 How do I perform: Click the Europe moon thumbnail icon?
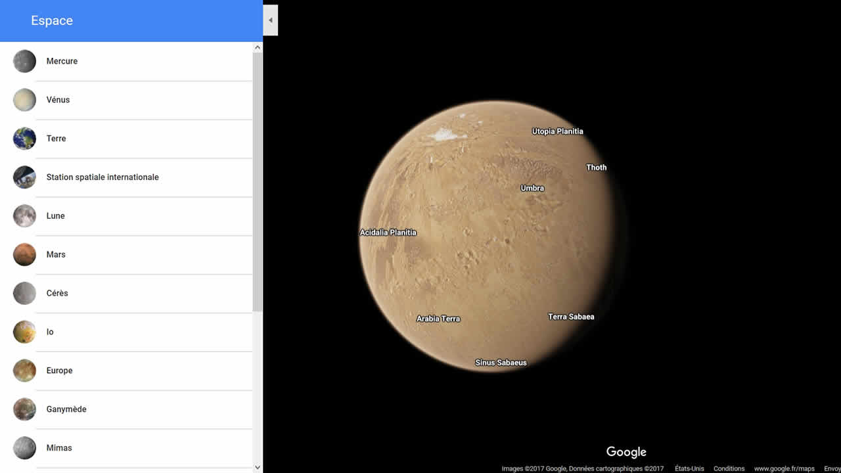24,371
